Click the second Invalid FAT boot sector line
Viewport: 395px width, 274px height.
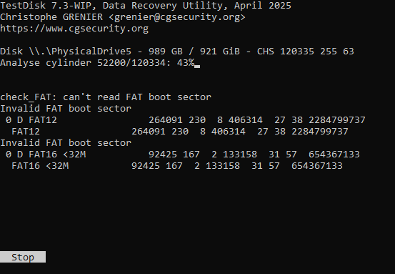tap(66, 143)
